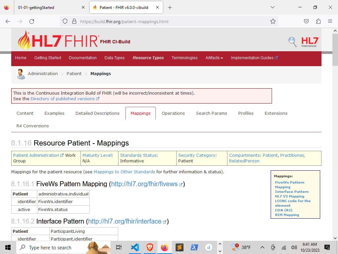Switch to the Operations tab
This screenshot has height=254, width=338.
173,113
